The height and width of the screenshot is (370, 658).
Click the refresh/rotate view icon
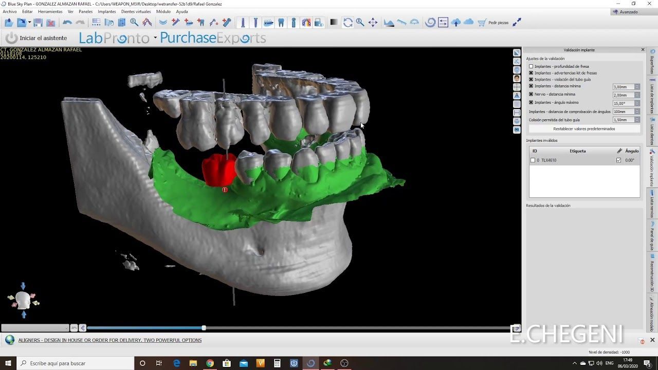coord(348,23)
